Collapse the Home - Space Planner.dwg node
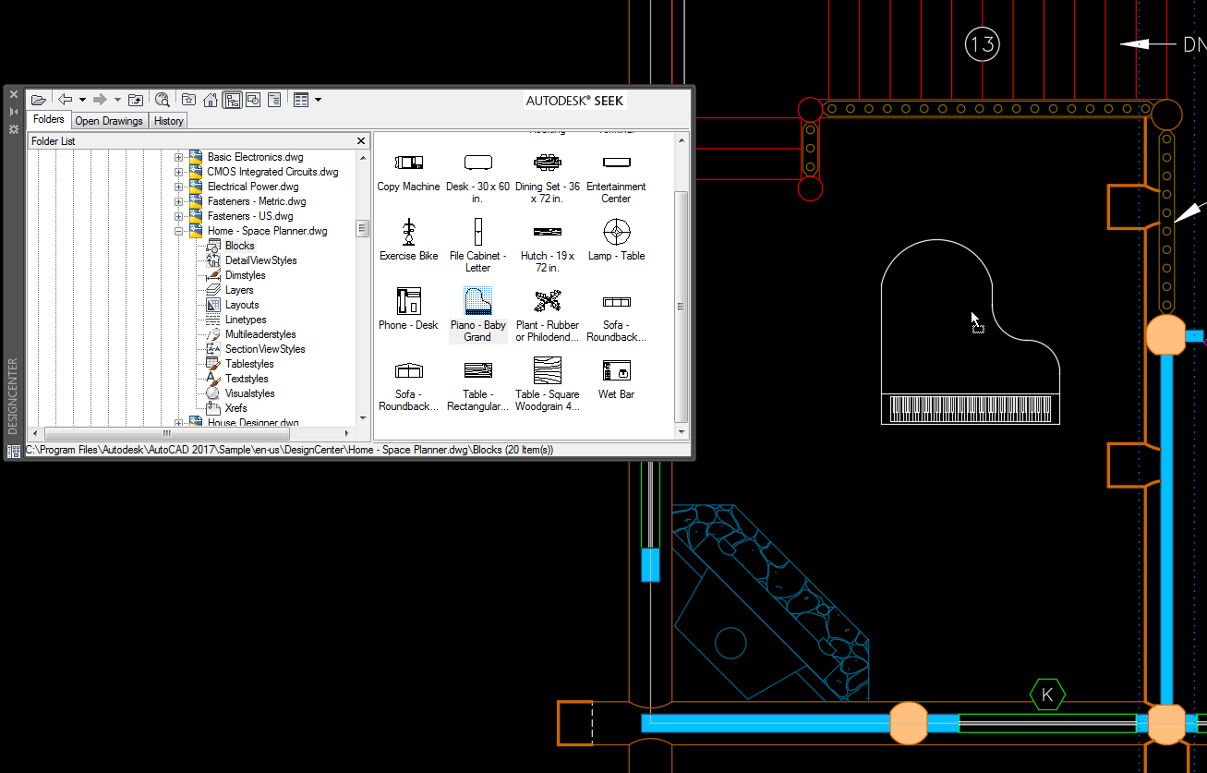This screenshot has width=1207, height=773. tap(179, 231)
